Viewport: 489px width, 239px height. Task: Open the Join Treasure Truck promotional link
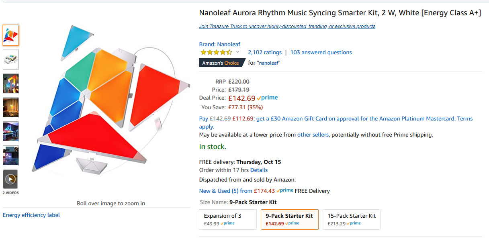(287, 27)
